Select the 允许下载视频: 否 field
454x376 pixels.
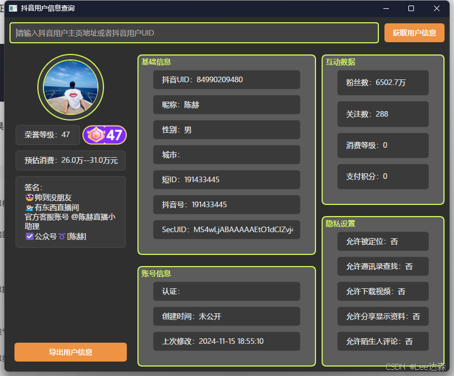(383, 292)
